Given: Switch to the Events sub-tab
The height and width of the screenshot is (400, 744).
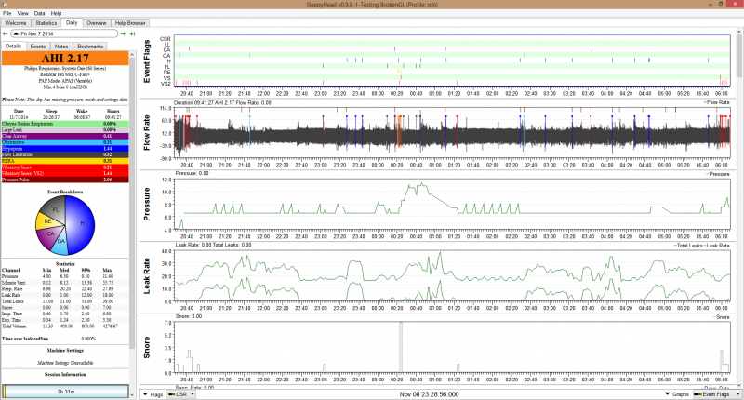Looking at the screenshot, I should coord(38,46).
